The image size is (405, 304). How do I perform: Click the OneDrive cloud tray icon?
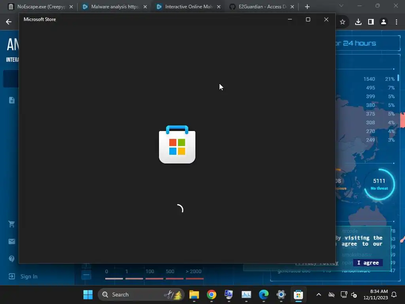click(331, 294)
